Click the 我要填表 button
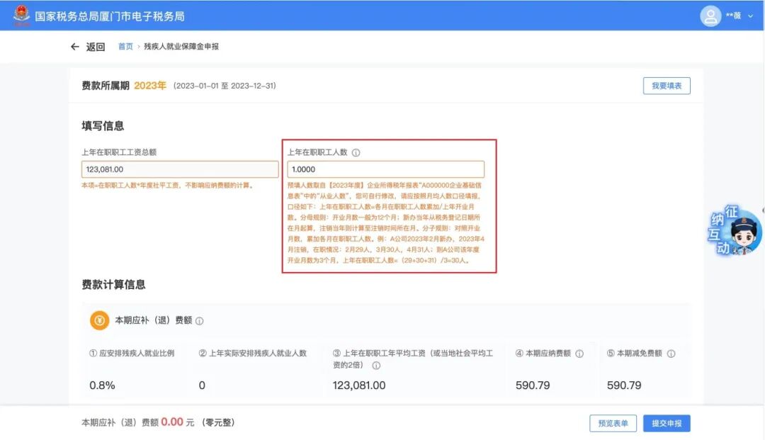The image size is (765, 440). 666,85
